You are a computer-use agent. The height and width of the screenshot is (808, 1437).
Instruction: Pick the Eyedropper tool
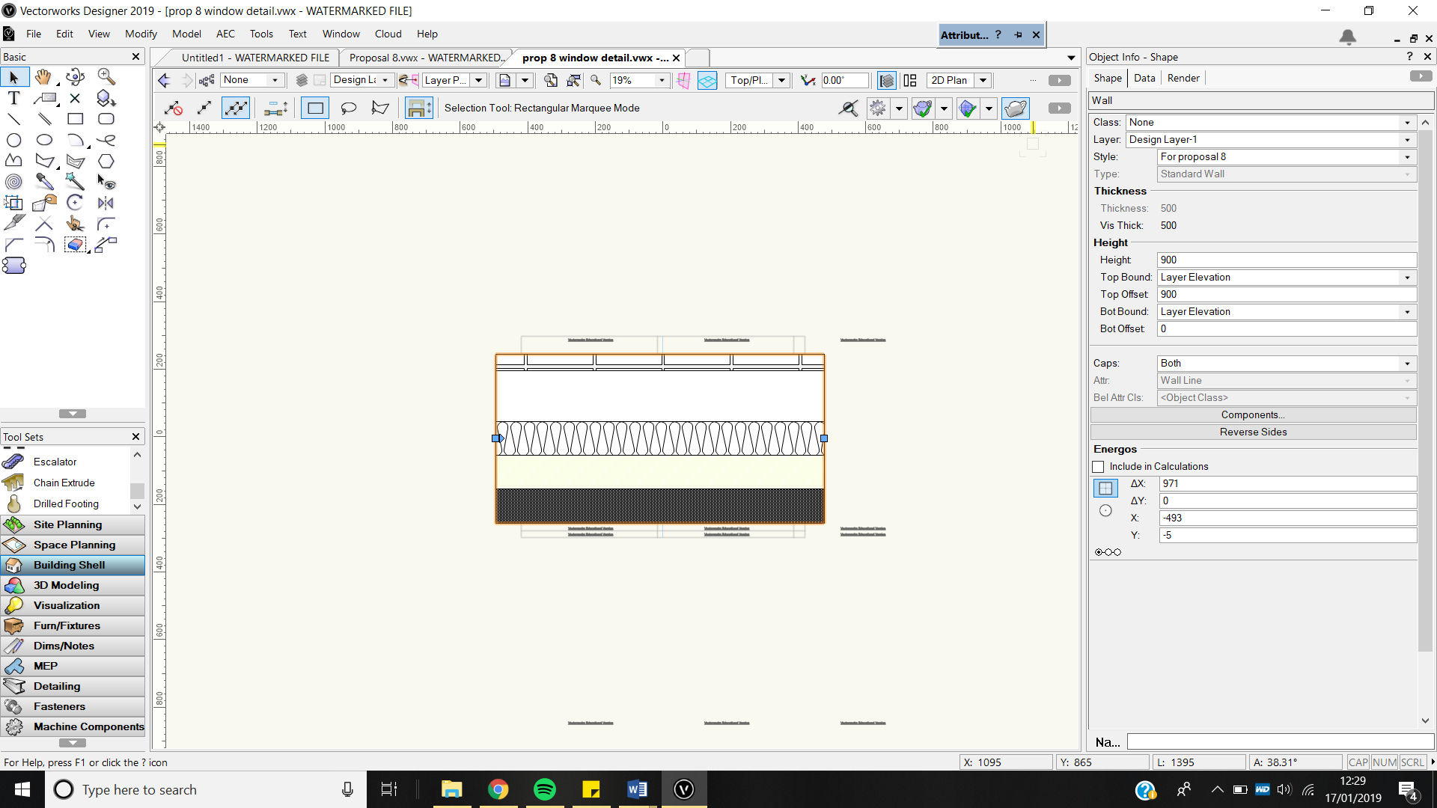(x=45, y=181)
